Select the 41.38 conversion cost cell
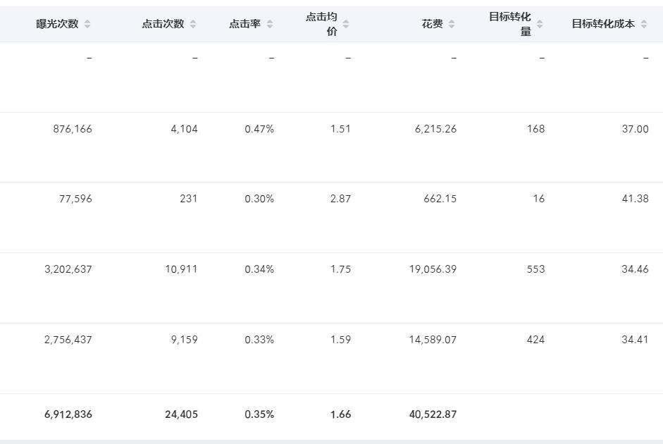Screen dimensions: 663x444 pos(635,199)
